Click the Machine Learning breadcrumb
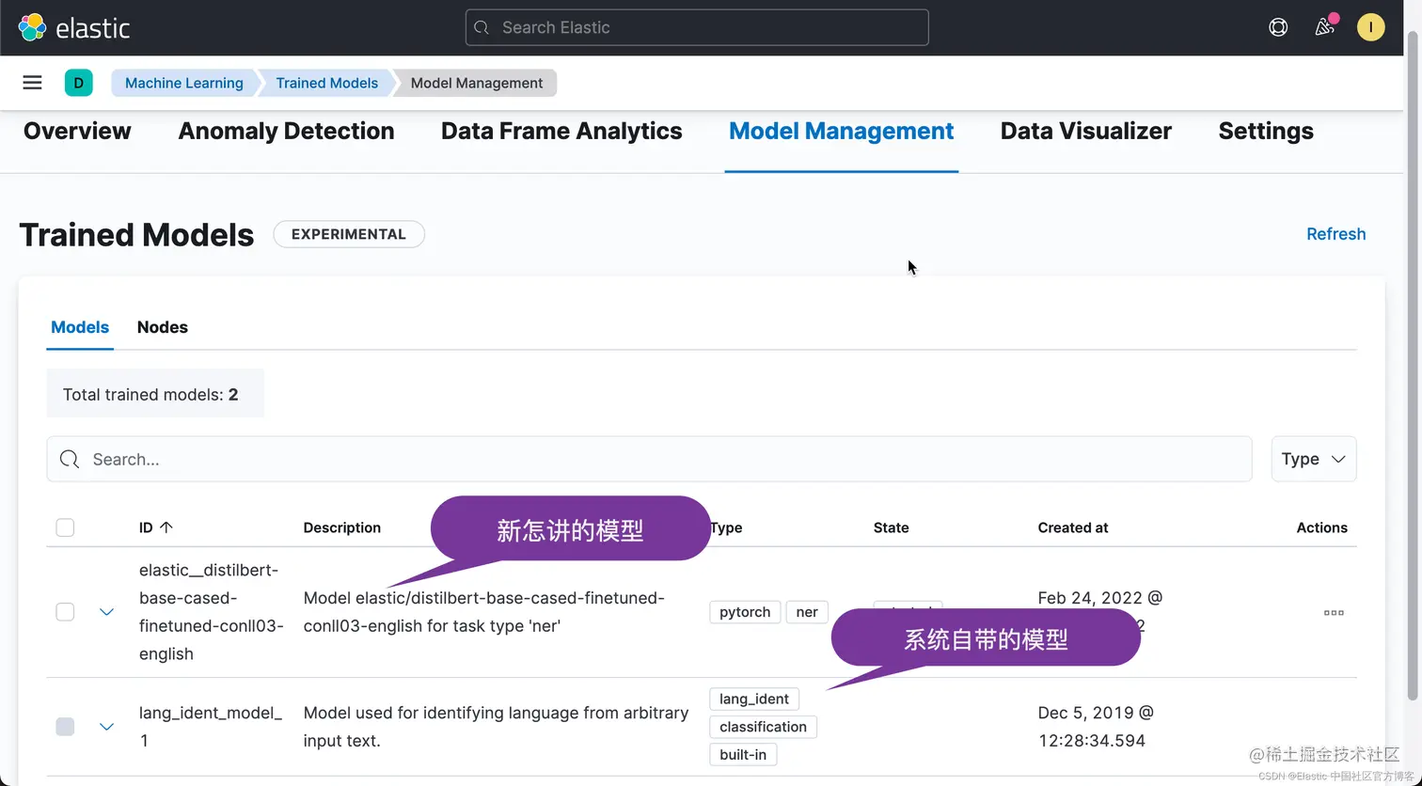The width and height of the screenshot is (1422, 786). (x=184, y=83)
